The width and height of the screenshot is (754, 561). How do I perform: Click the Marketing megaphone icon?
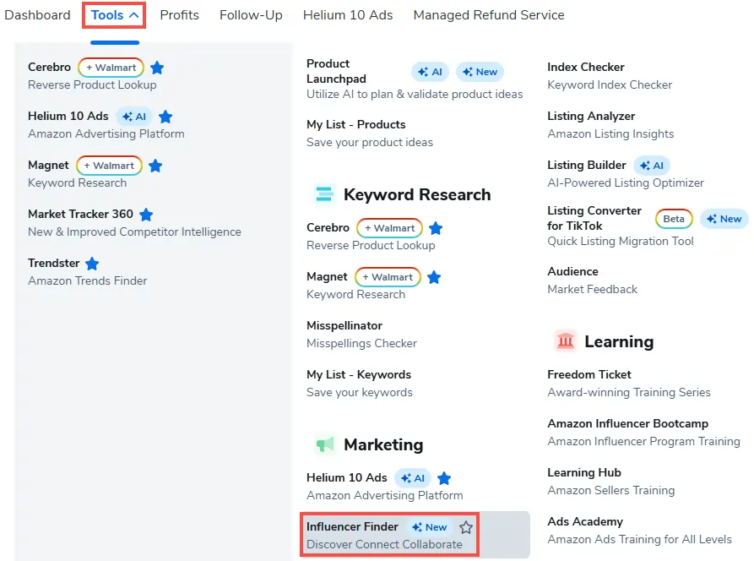click(325, 444)
